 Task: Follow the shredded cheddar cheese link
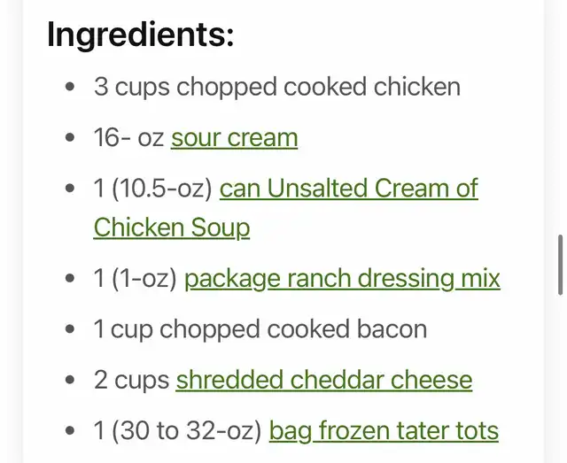pyautogui.click(x=323, y=381)
